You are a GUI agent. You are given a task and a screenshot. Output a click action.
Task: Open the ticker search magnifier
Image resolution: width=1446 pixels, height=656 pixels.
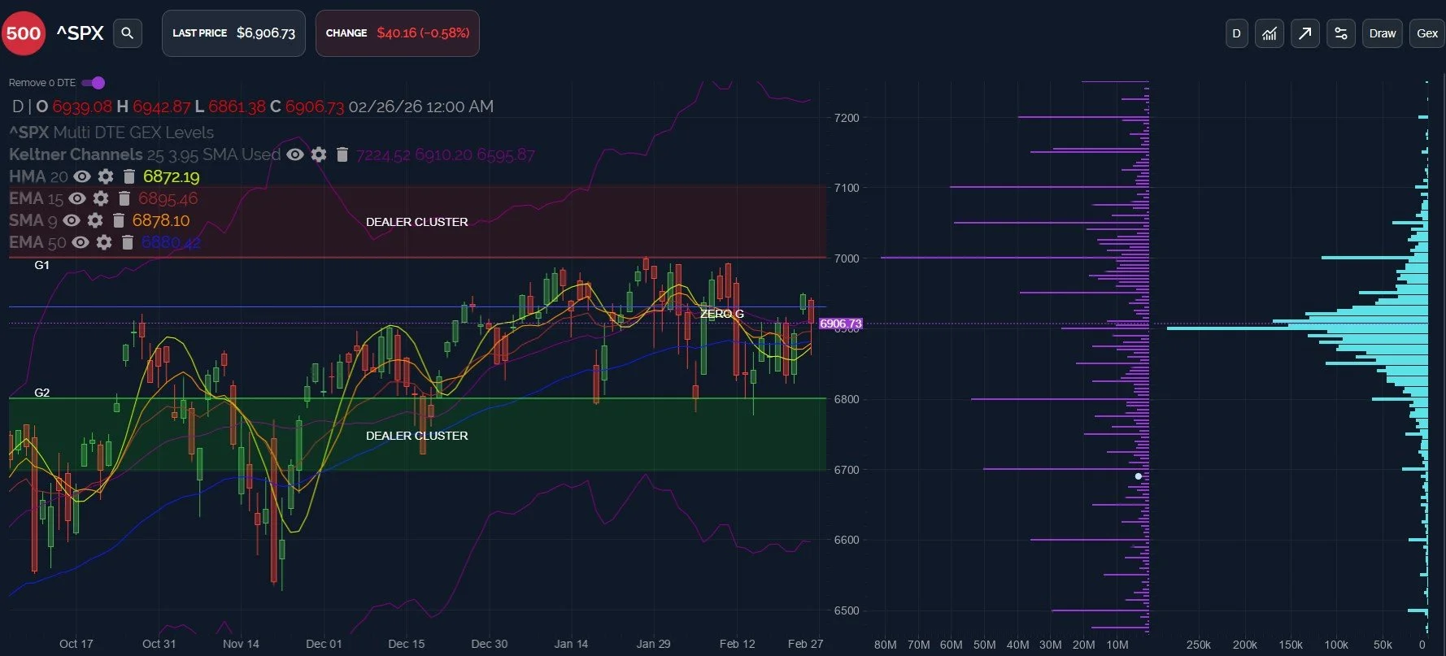(x=127, y=33)
